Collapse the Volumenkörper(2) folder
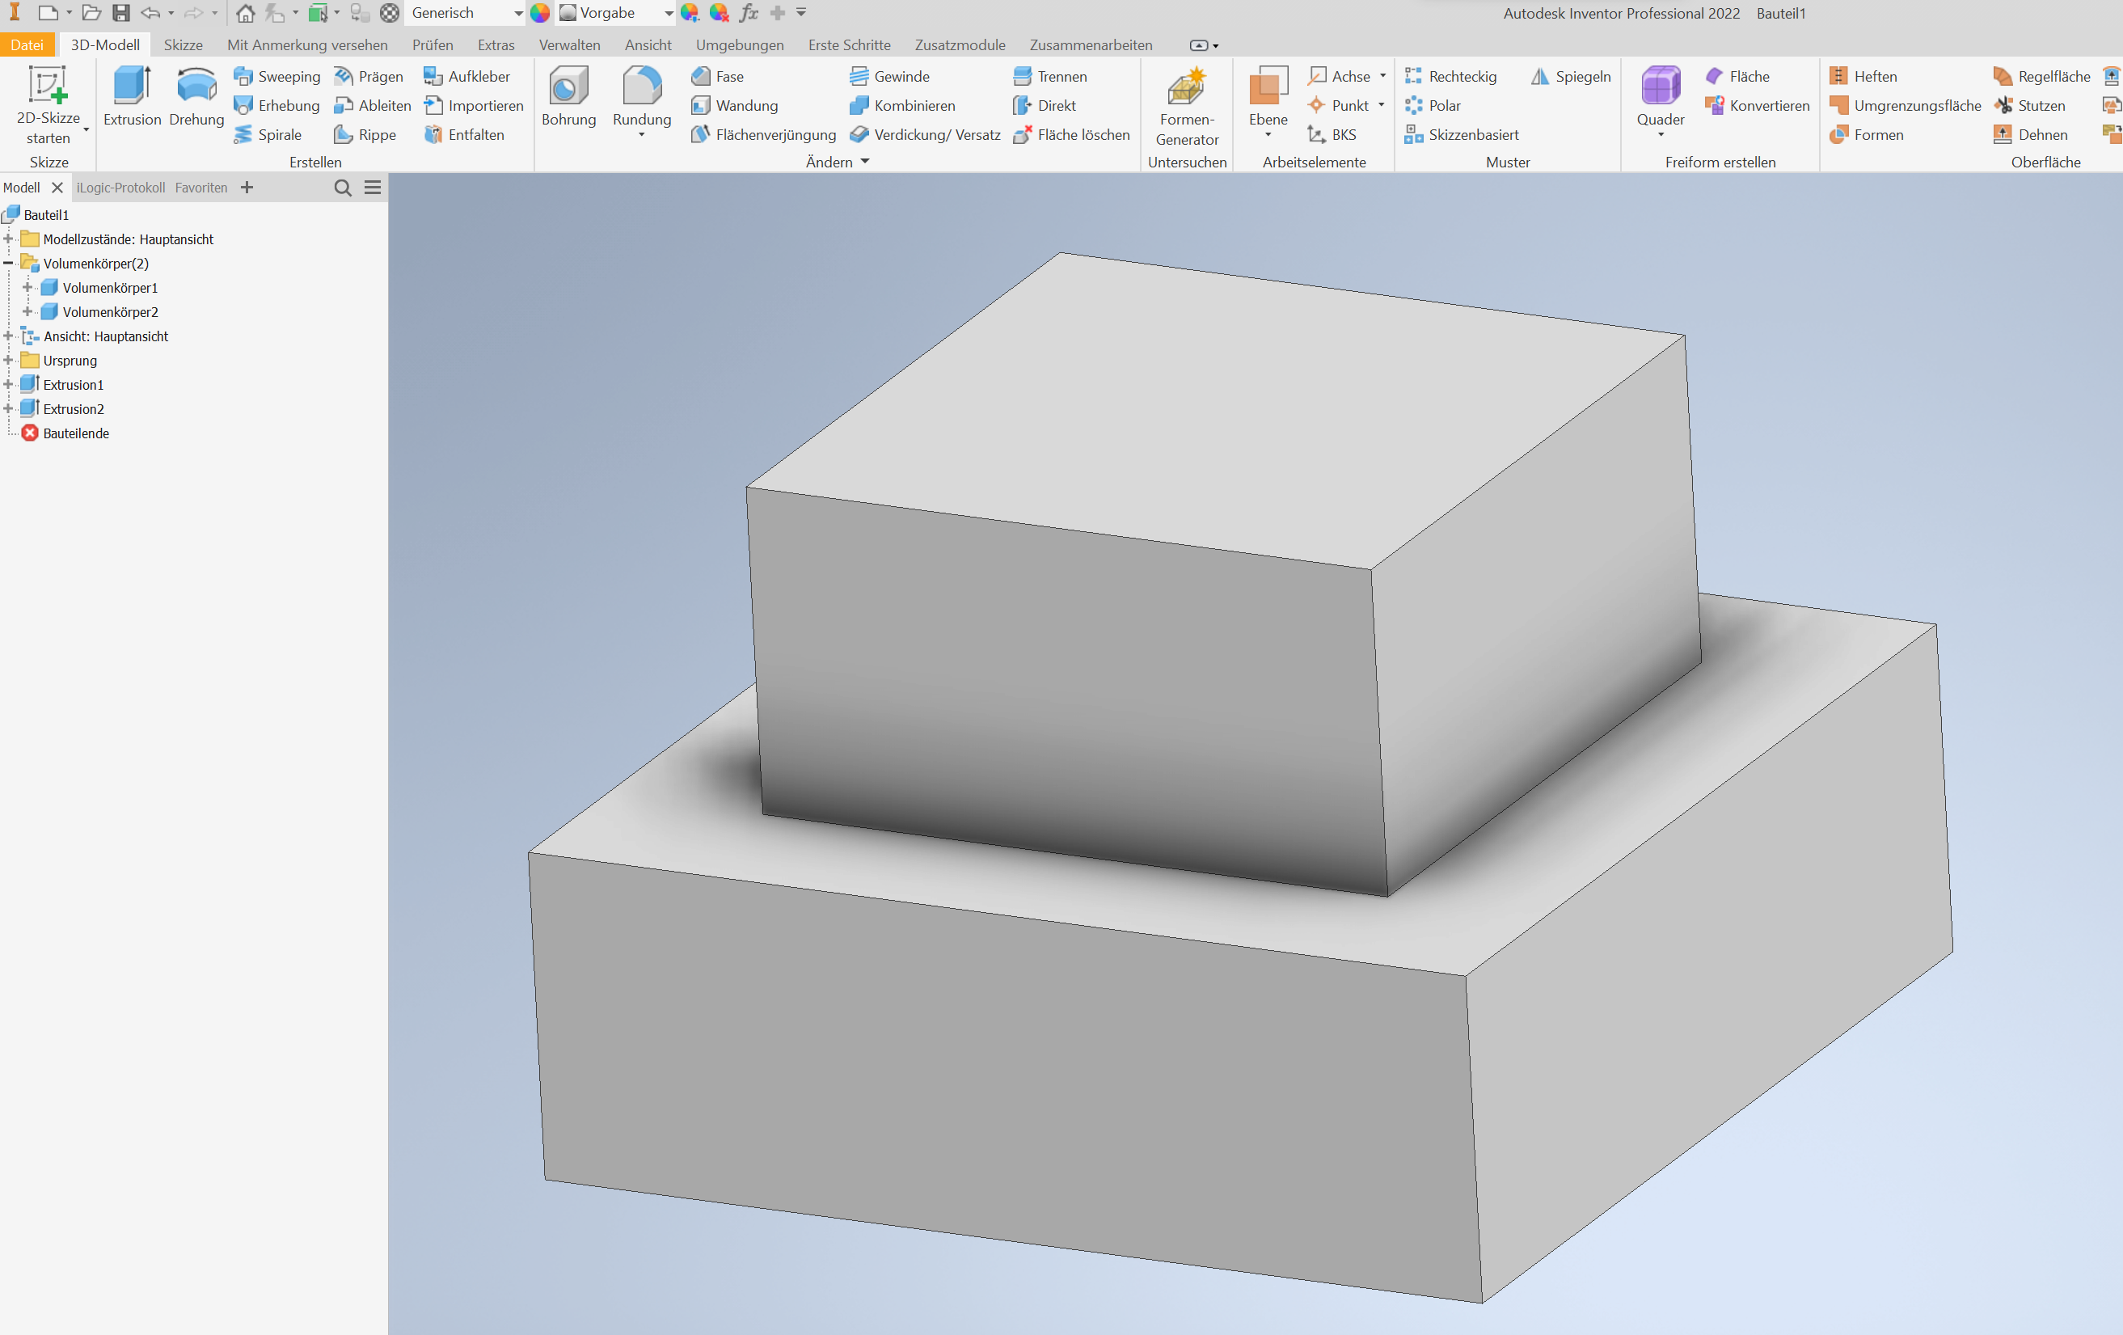 click(x=7, y=263)
